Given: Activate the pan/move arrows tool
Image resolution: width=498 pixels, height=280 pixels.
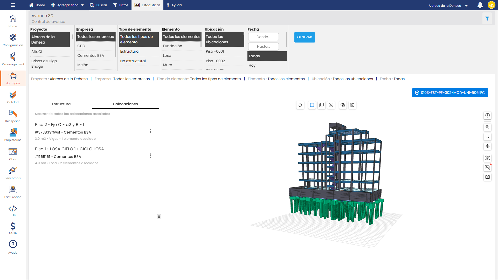Looking at the screenshot, I should click(487, 146).
